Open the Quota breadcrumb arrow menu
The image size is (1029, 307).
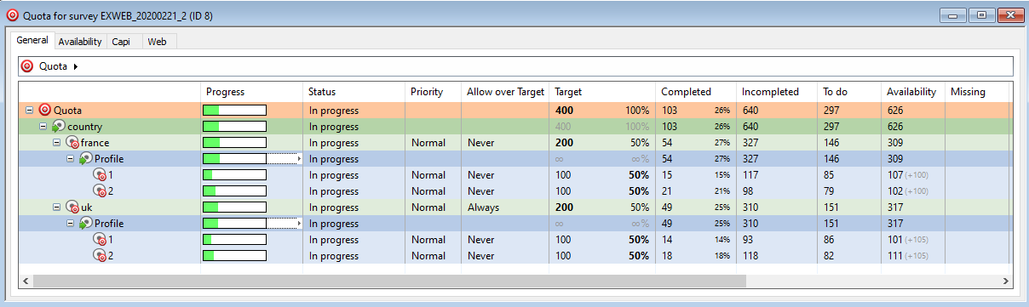(76, 66)
